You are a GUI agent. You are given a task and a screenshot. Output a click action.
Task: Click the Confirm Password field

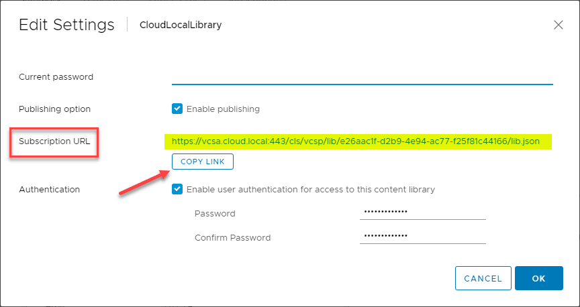point(422,237)
